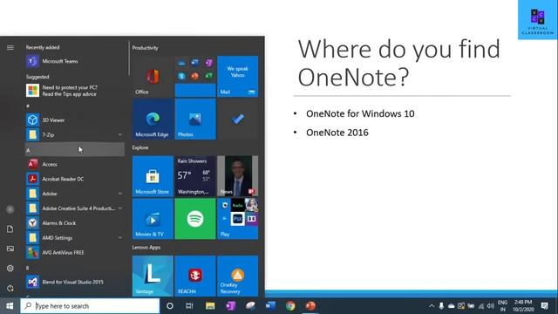
Task: Click the user account avatar
Action: click(x=10, y=209)
